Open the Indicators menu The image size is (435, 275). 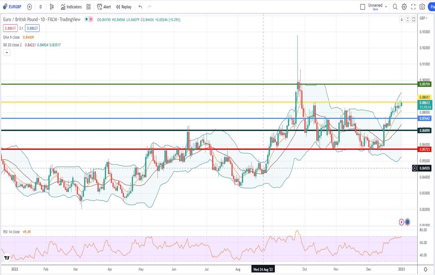click(x=71, y=7)
